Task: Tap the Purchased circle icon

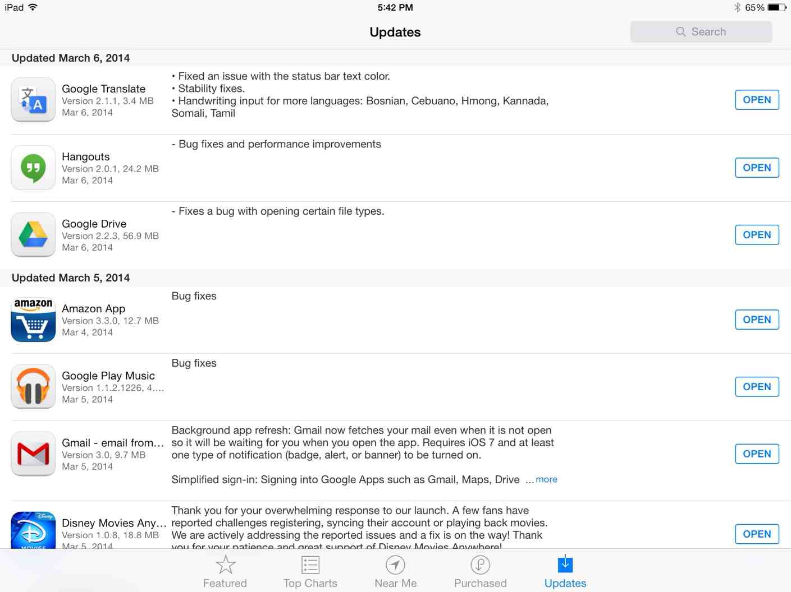Action: (481, 565)
